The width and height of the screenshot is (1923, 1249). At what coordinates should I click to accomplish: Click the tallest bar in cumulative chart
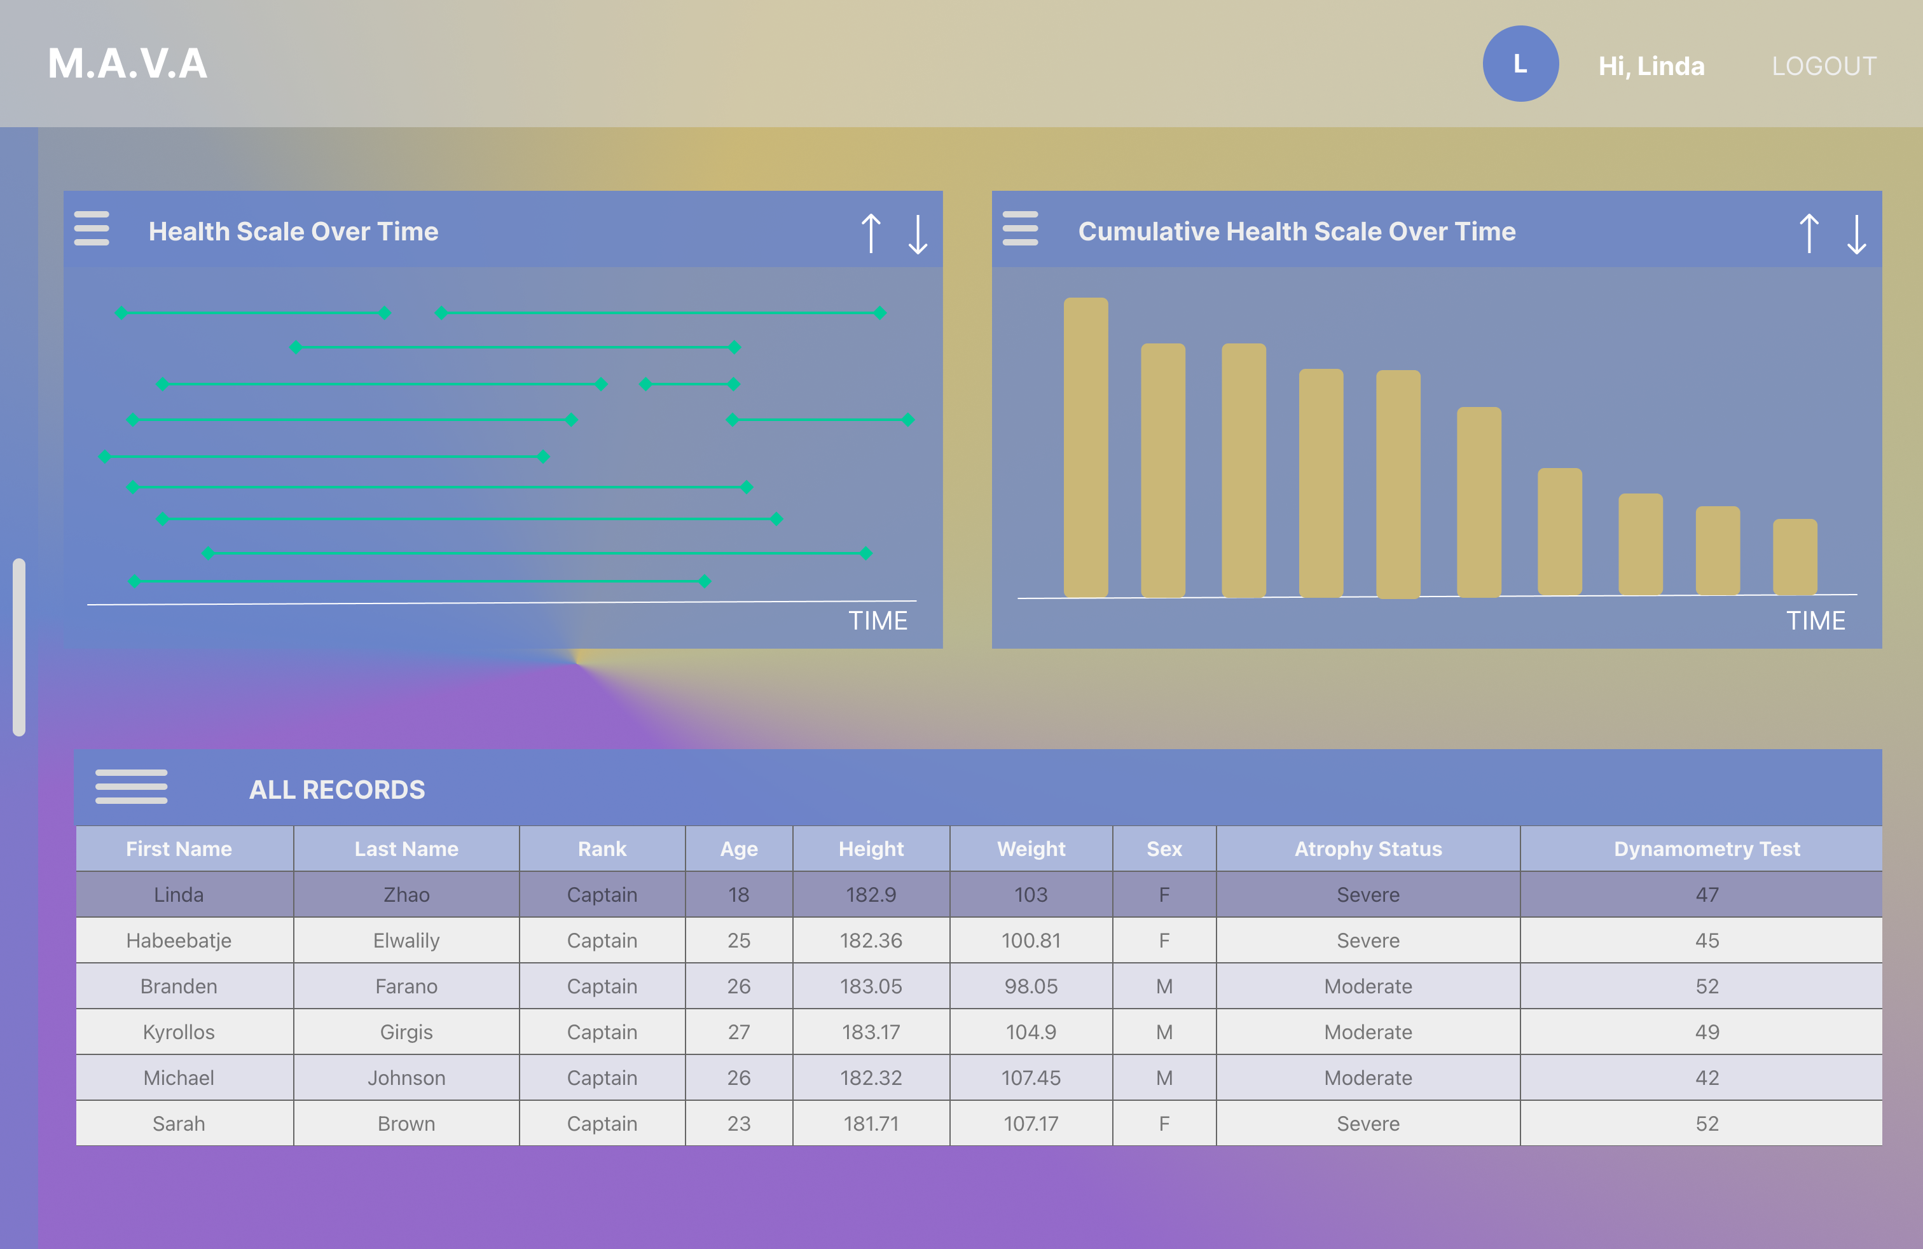tap(1085, 448)
